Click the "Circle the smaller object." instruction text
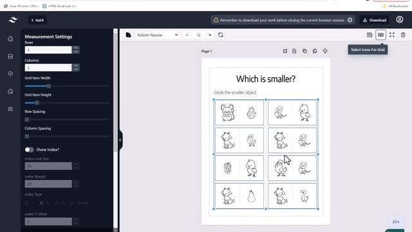Screen dimensions: 412x232 tap(235, 93)
